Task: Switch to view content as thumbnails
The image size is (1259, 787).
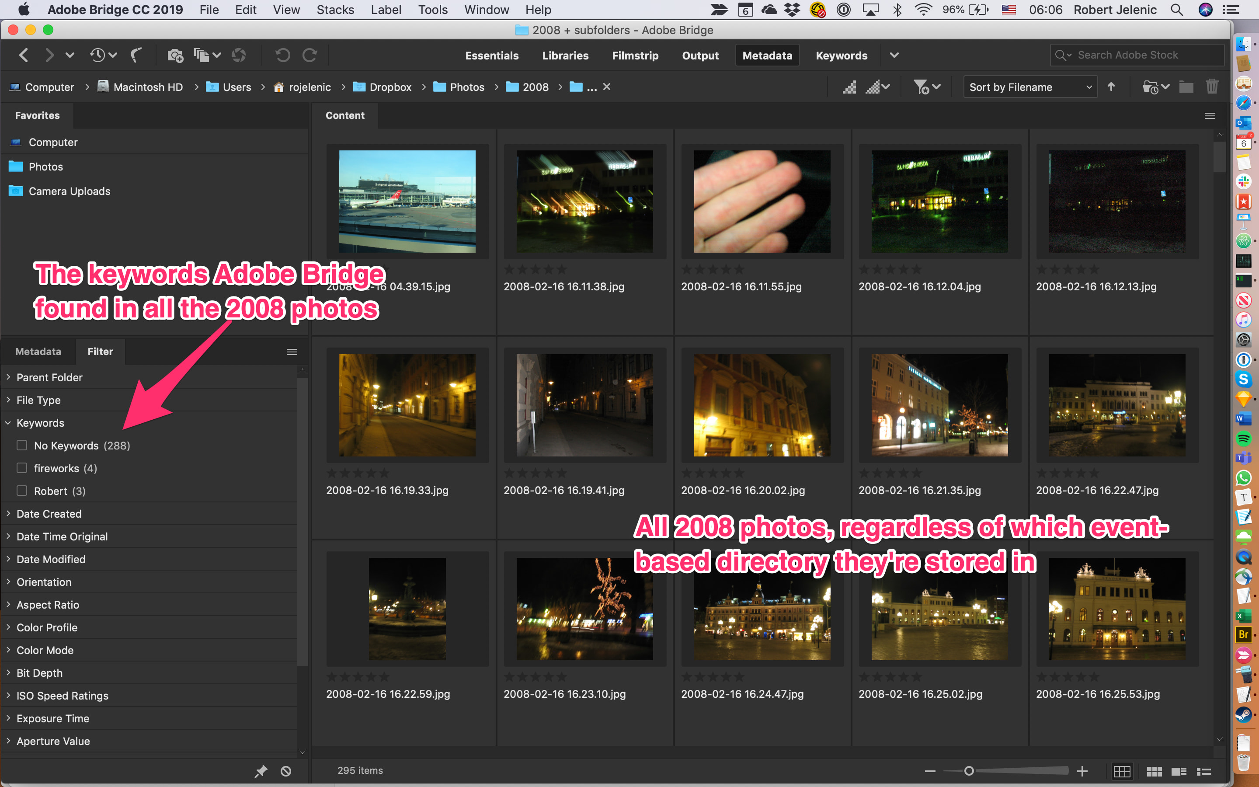Action: tap(1155, 771)
